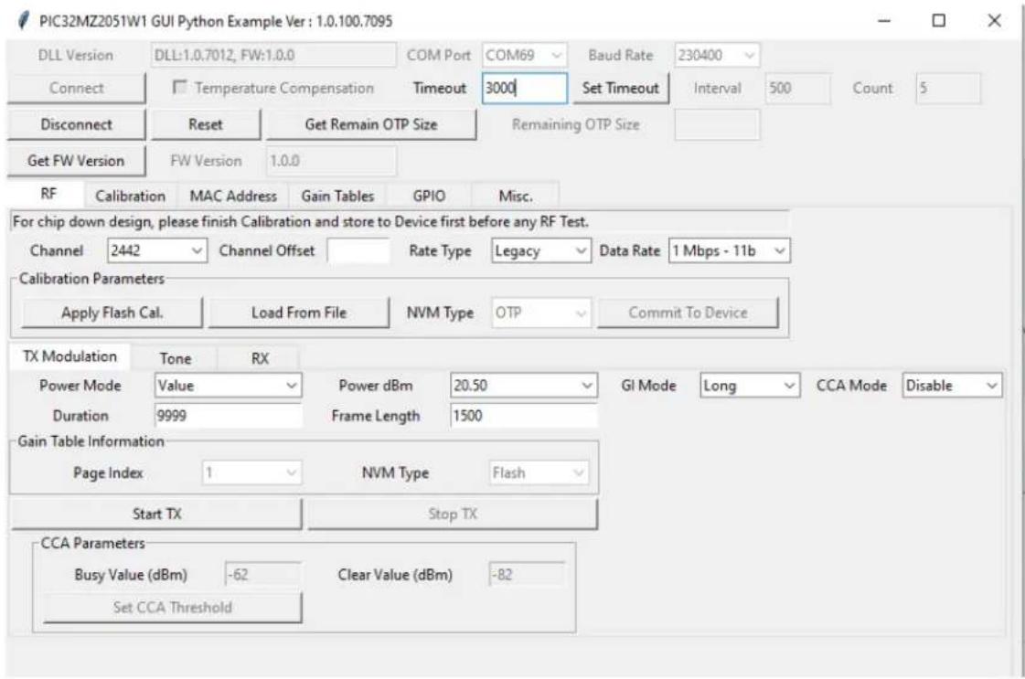Click the Reset button
1025x679 pixels.
(x=205, y=124)
